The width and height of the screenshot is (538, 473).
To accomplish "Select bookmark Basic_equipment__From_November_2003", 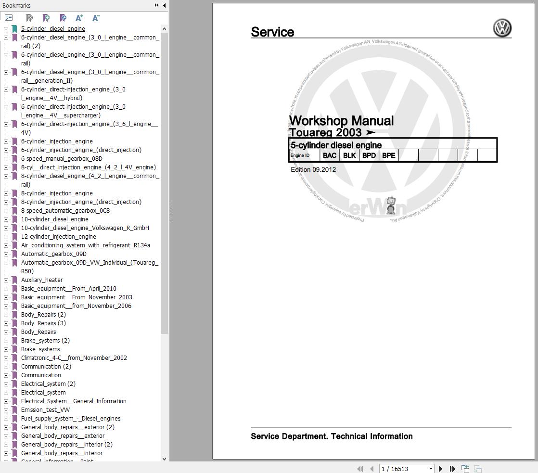I will tap(77, 297).
